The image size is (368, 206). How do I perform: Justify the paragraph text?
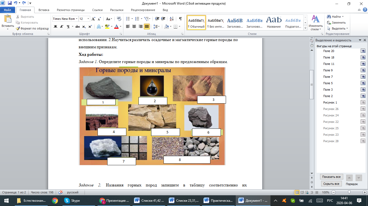[x=147, y=26]
